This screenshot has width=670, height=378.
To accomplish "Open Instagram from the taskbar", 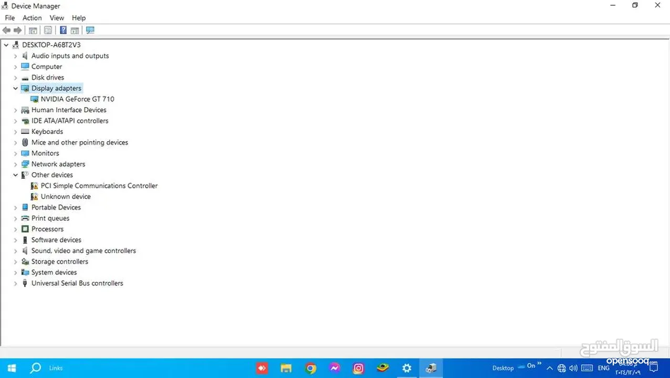I will [358, 369].
